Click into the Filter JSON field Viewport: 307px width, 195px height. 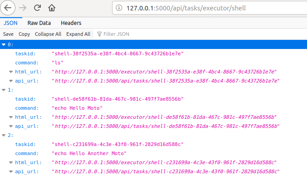click(116, 34)
